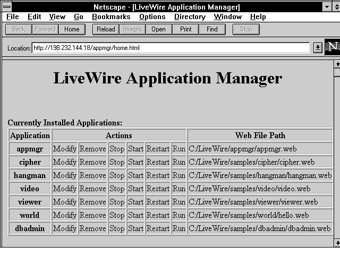Stop the hangman application

coord(117,175)
